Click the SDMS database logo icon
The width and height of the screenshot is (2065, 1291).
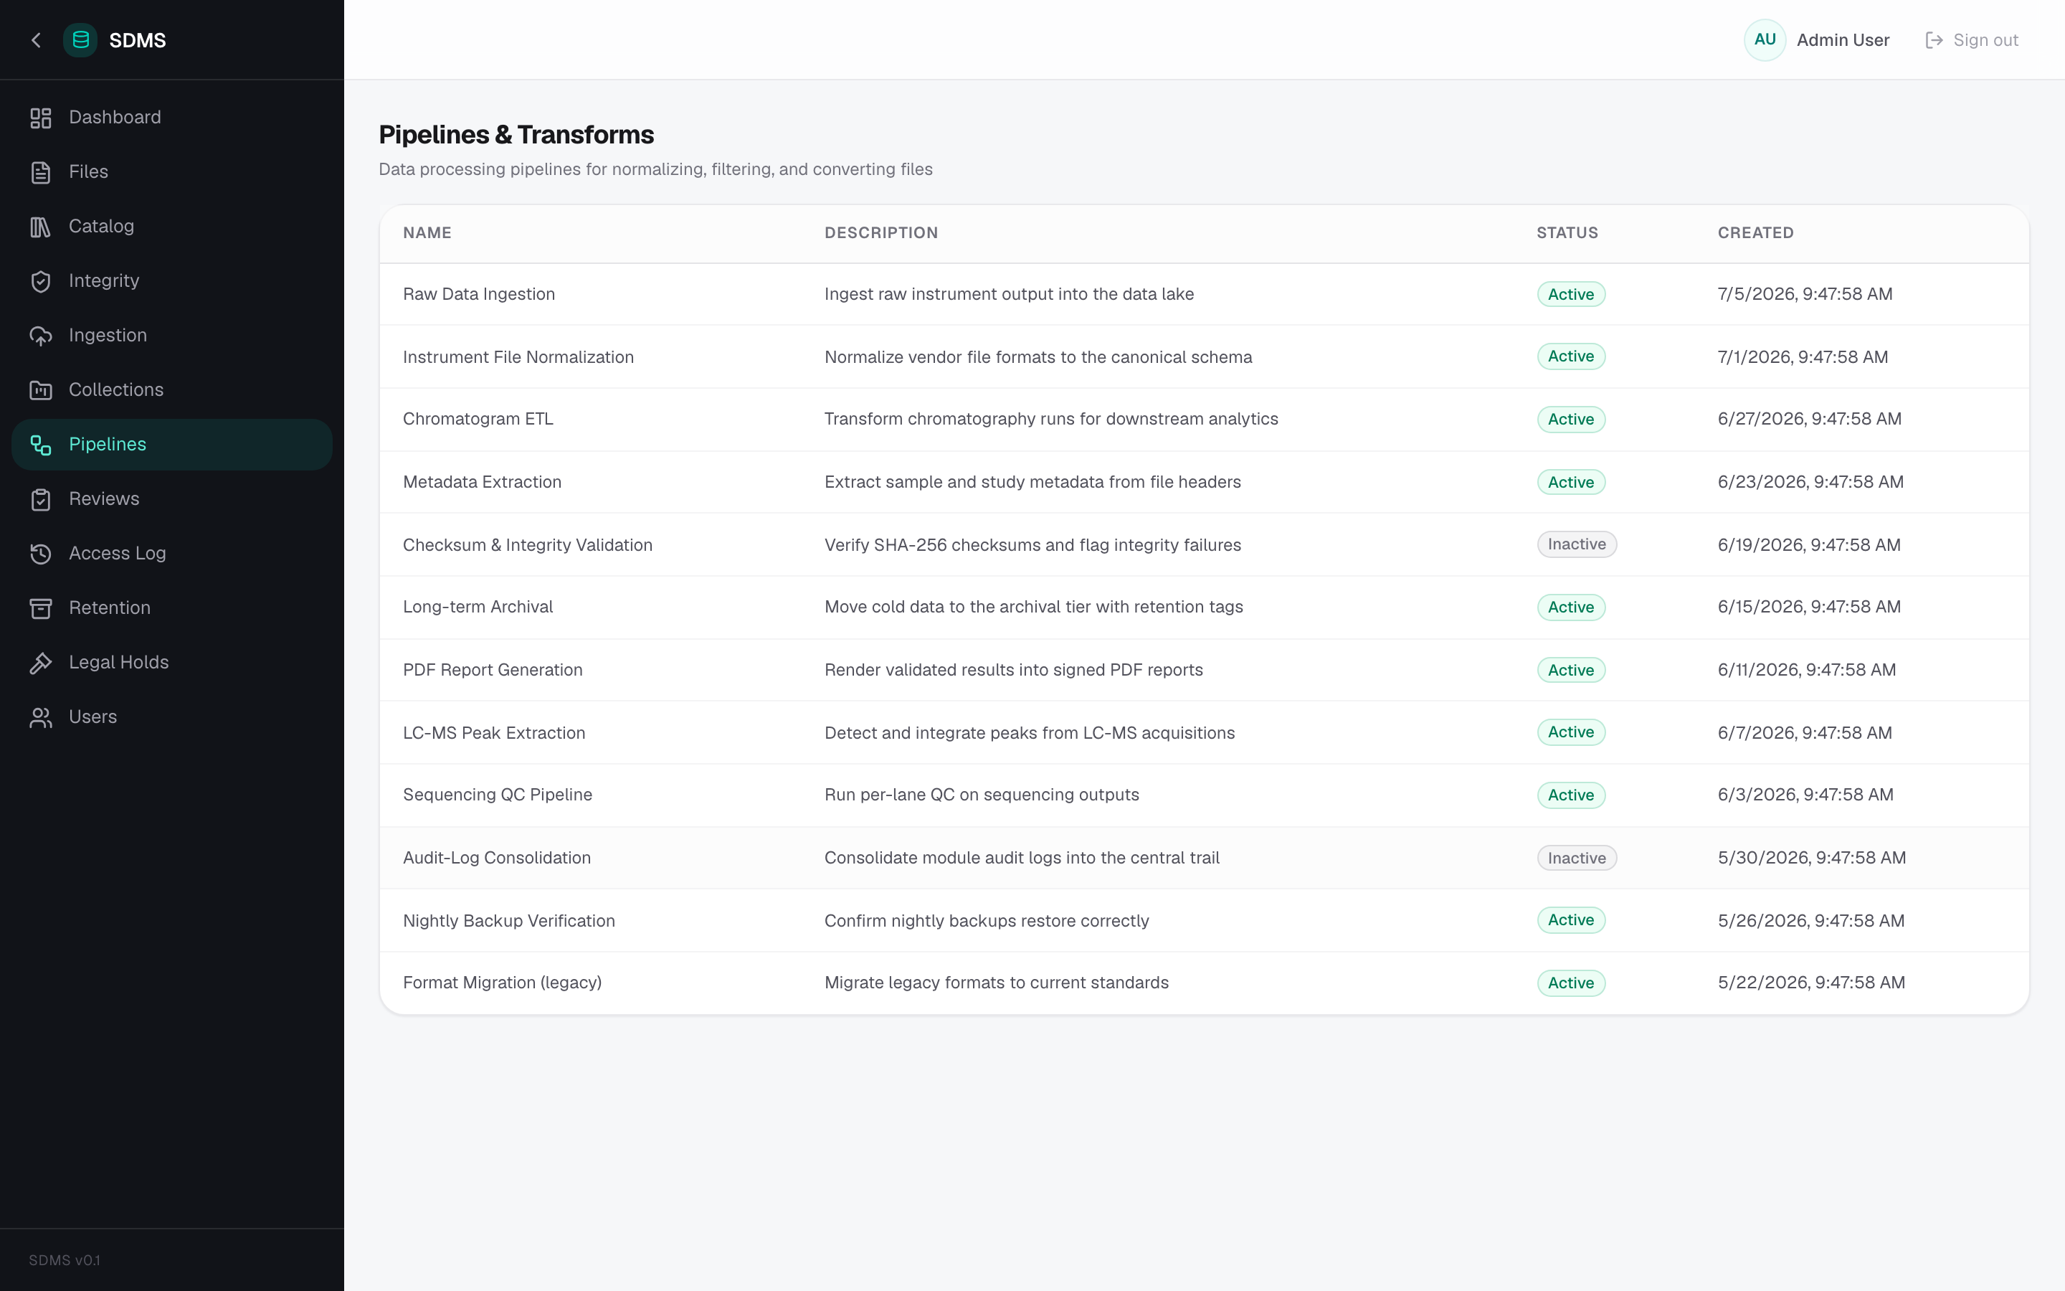click(x=80, y=40)
